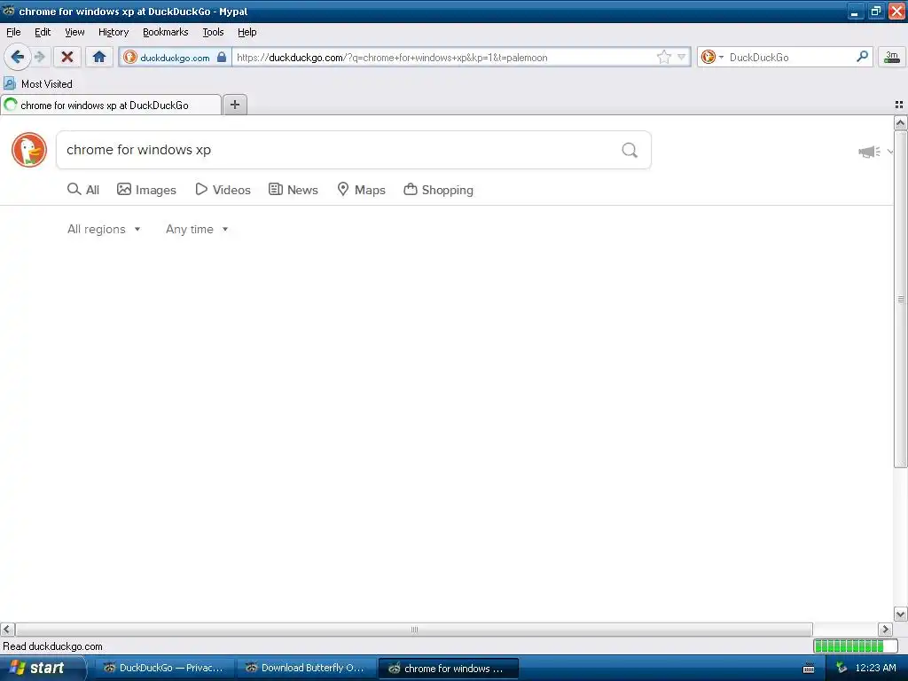This screenshot has width=908, height=681.
Task: Open the File menu
Action: tap(13, 32)
